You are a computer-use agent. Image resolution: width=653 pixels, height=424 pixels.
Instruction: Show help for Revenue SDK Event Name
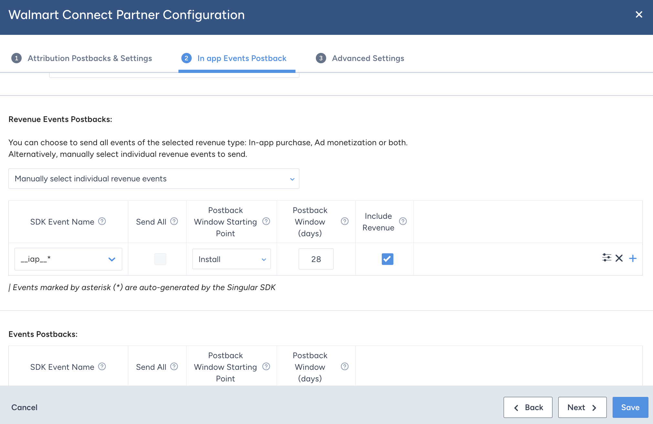click(x=102, y=221)
